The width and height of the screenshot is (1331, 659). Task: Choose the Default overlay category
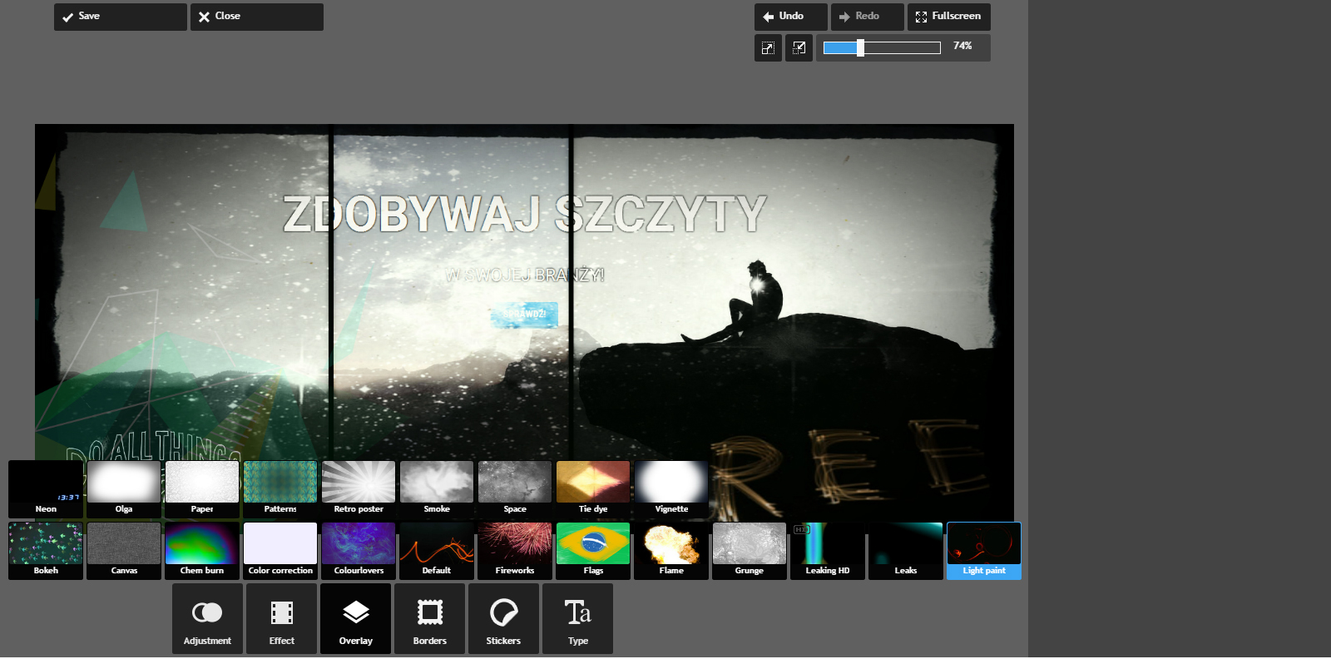pyautogui.click(x=437, y=551)
